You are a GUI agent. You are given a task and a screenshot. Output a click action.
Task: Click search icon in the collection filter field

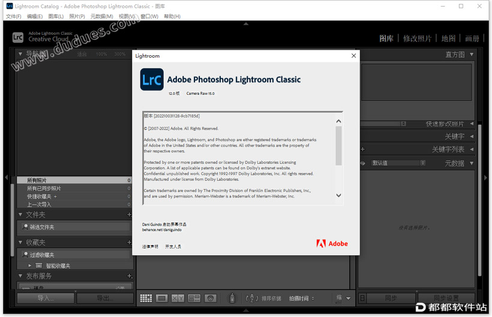coord(25,255)
